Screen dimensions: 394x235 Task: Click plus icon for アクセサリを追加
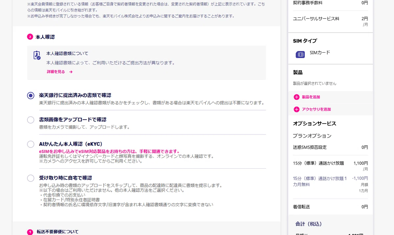[x=296, y=109]
